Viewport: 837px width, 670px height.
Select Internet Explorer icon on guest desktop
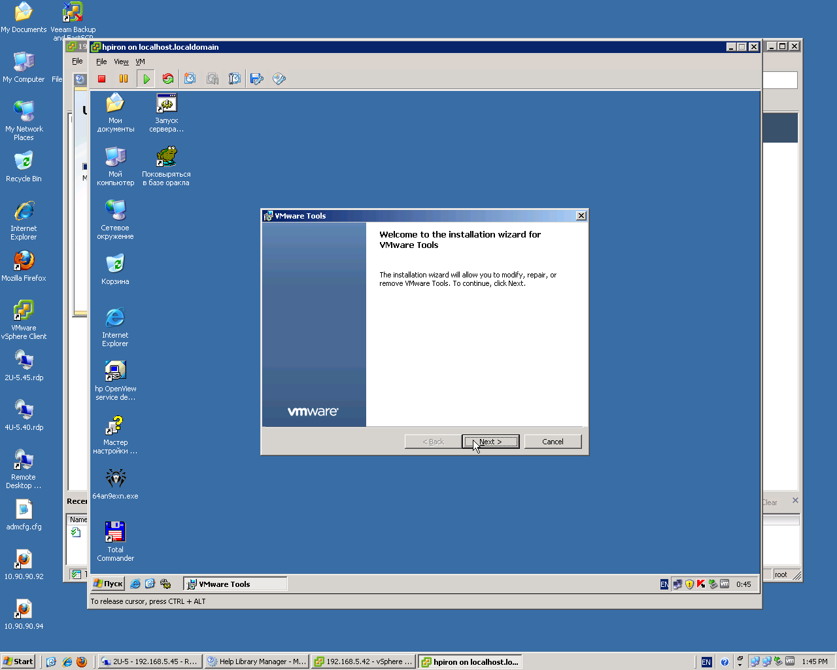[116, 327]
